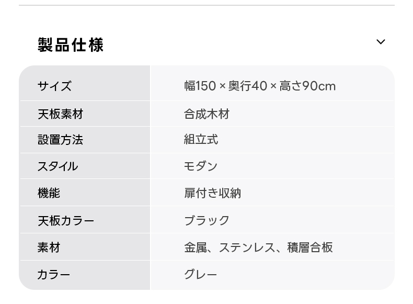Image resolution: width=413 pixels, height=304 pixels.
Task: Click the カラー row label
Action: click(x=53, y=275)
